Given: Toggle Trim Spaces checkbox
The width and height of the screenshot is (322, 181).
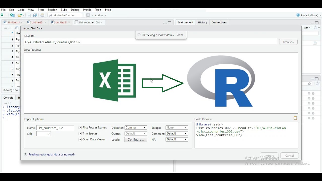Looking at the screenshot, I should (80, 133).
